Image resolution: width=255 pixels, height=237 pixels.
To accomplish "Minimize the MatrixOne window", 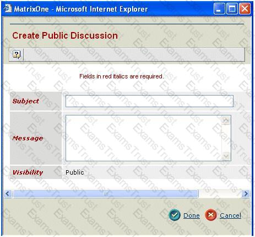I will [219, 9].
